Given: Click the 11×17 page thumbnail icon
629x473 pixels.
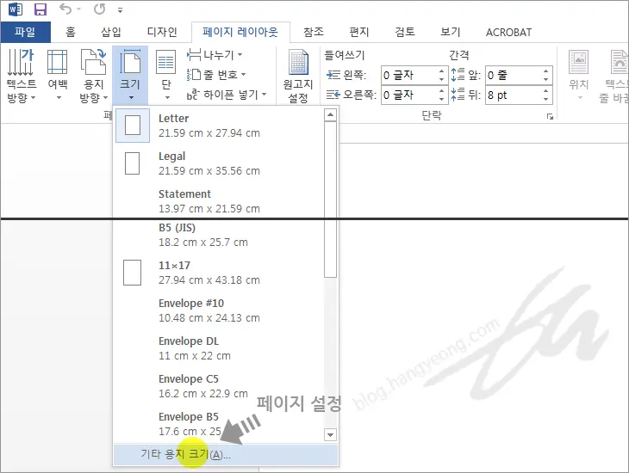Looking at the screenshot, I should [x=133, y=273].
